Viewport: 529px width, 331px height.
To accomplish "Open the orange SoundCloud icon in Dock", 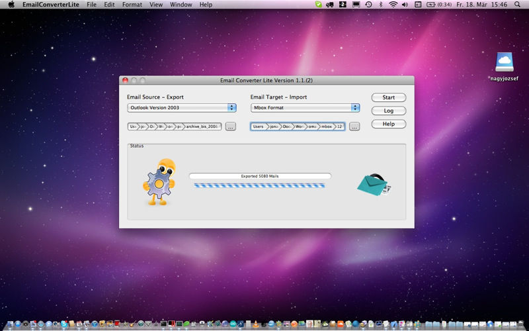I will (x=340, y=324).
